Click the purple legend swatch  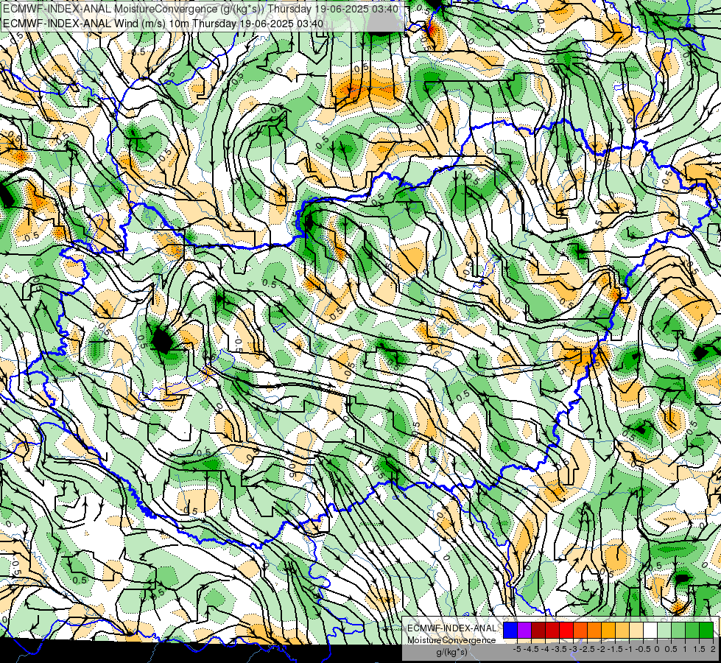pos(524,630)
